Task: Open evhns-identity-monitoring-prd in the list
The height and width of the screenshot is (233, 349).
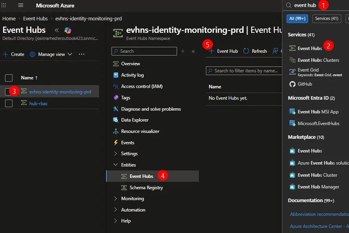Action: (x=60, y=92)
